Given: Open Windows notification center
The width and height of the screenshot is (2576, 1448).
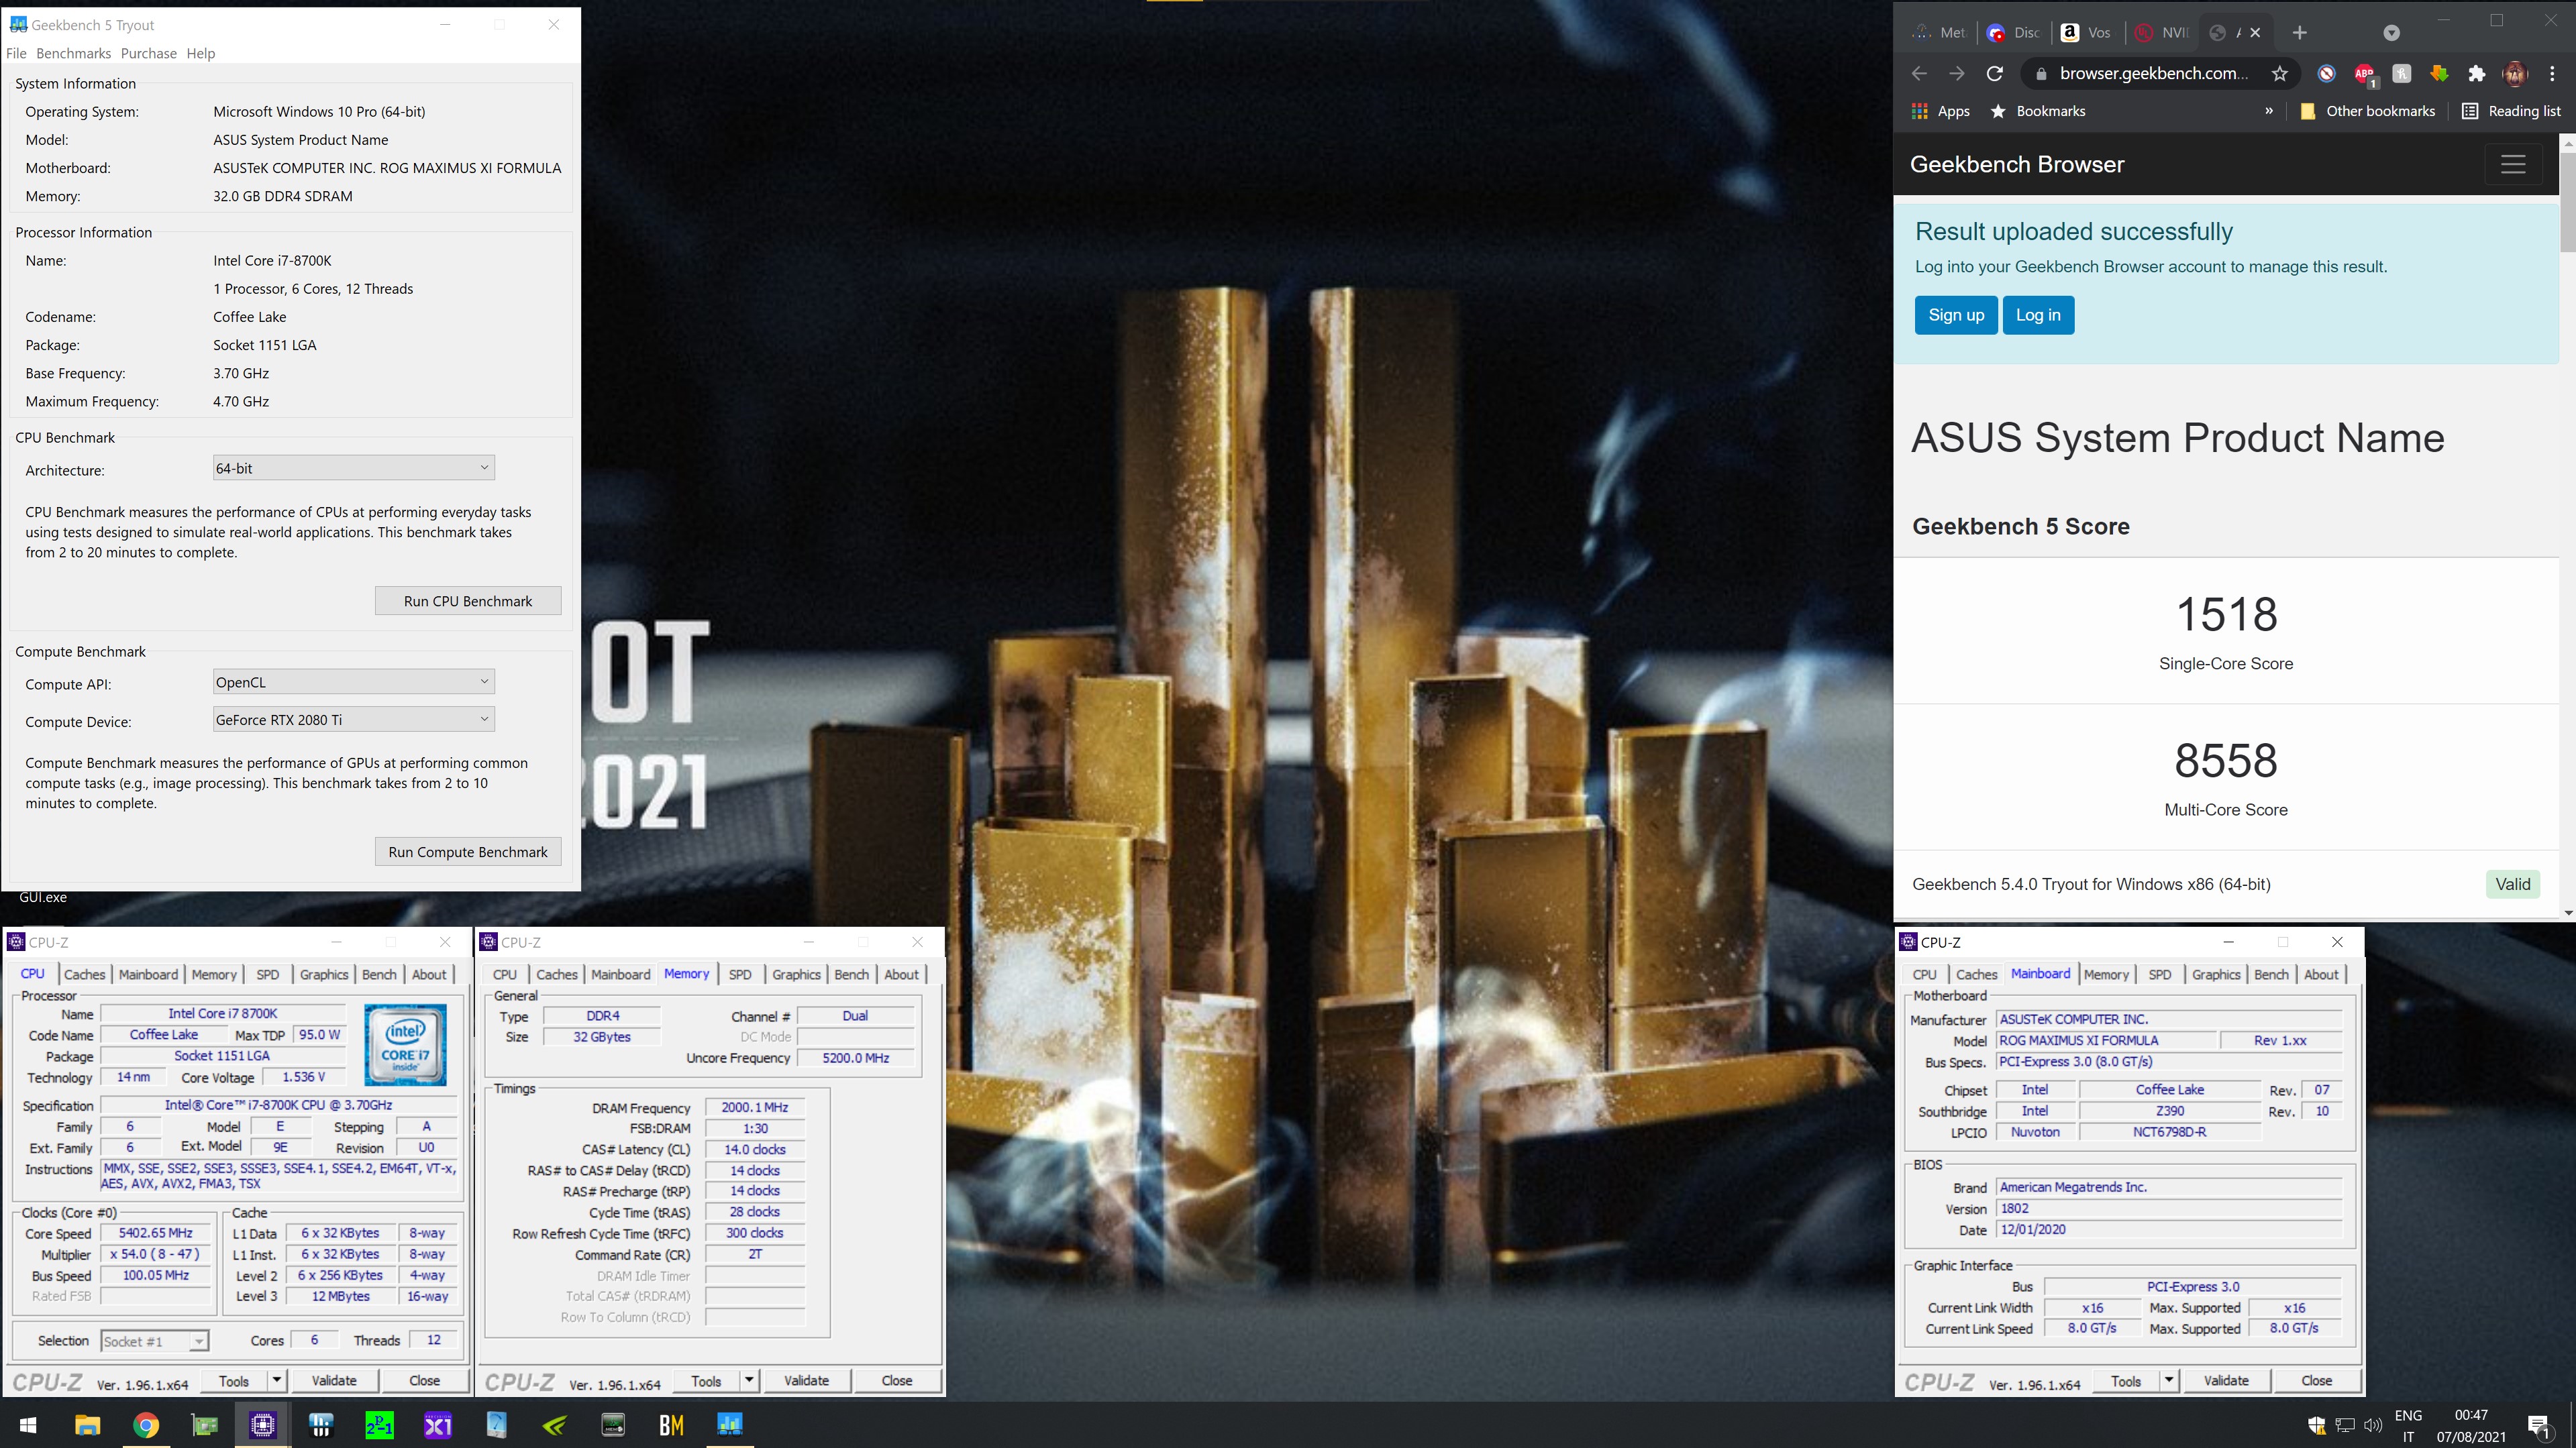Looking at the screenshot, I should [2538, 1425].
